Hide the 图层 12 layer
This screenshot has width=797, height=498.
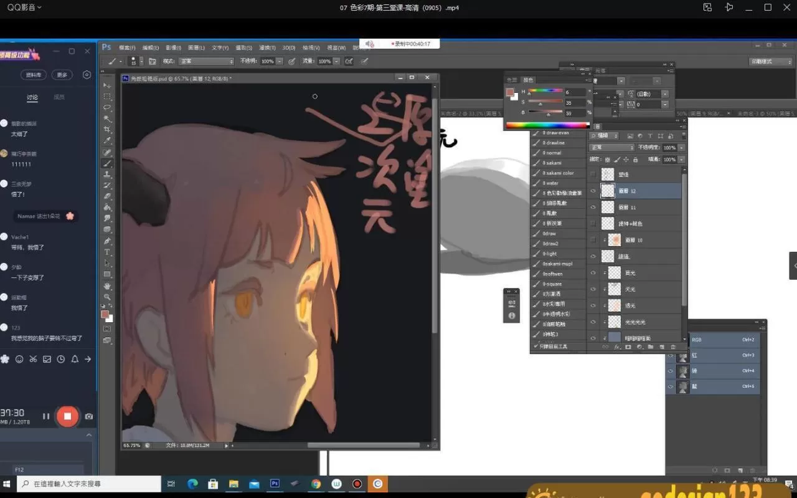(x=593, y=190)
